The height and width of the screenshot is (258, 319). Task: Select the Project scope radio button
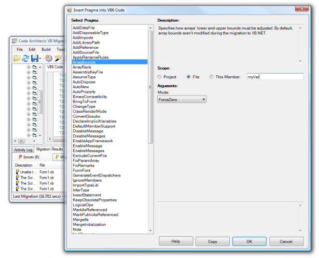tap(159, 77)
